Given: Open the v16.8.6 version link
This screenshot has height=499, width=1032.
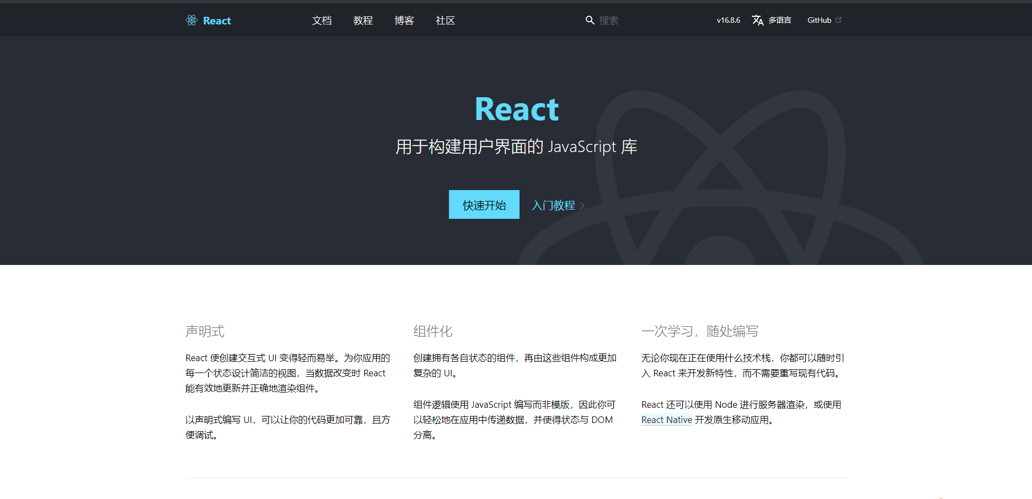Looking at the screenshot, I should (729, 20).
